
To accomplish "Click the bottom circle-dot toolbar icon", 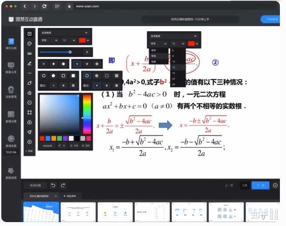I will (x=29, y=142).
